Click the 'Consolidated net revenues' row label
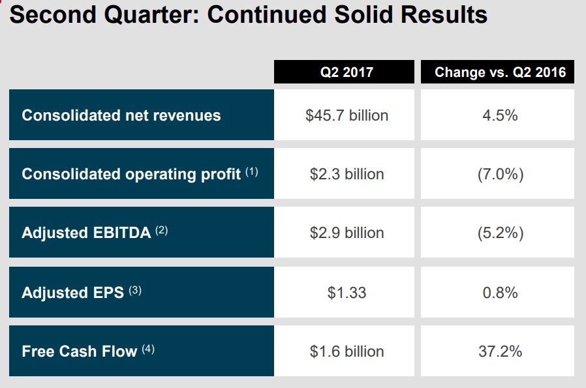 tap(121, 115)
